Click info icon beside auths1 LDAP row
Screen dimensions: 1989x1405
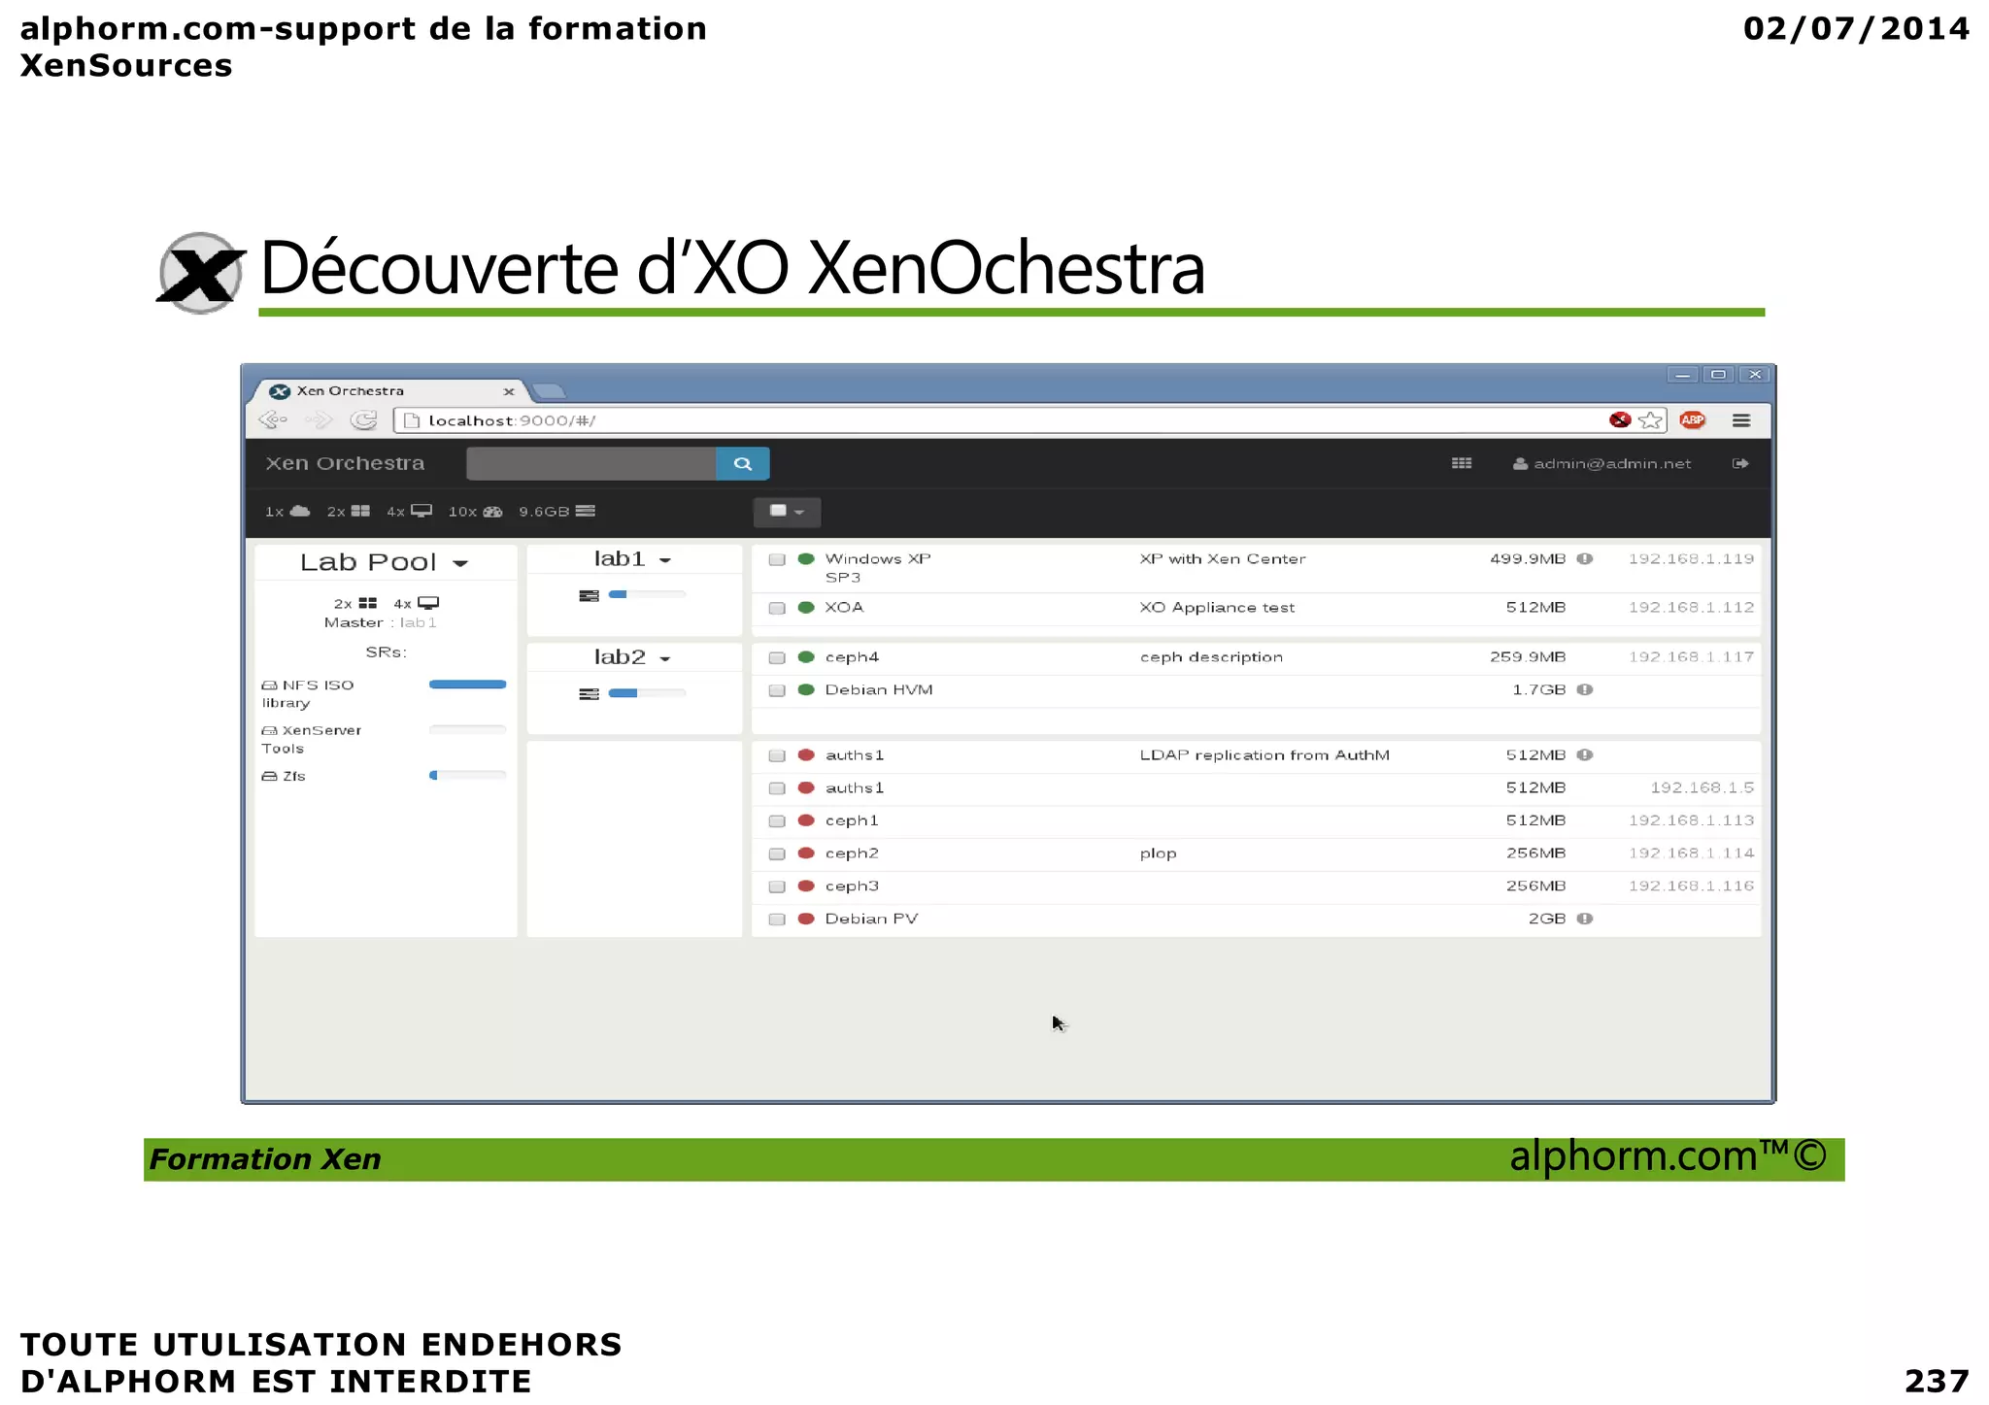coord(1585,755)
